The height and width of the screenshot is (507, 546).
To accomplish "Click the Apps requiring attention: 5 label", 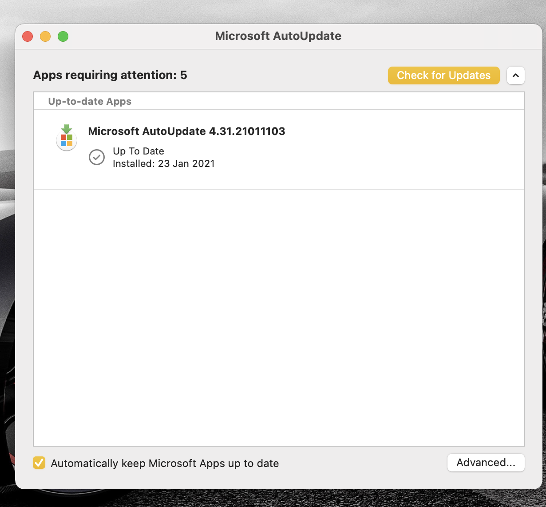I will point(110,75).
